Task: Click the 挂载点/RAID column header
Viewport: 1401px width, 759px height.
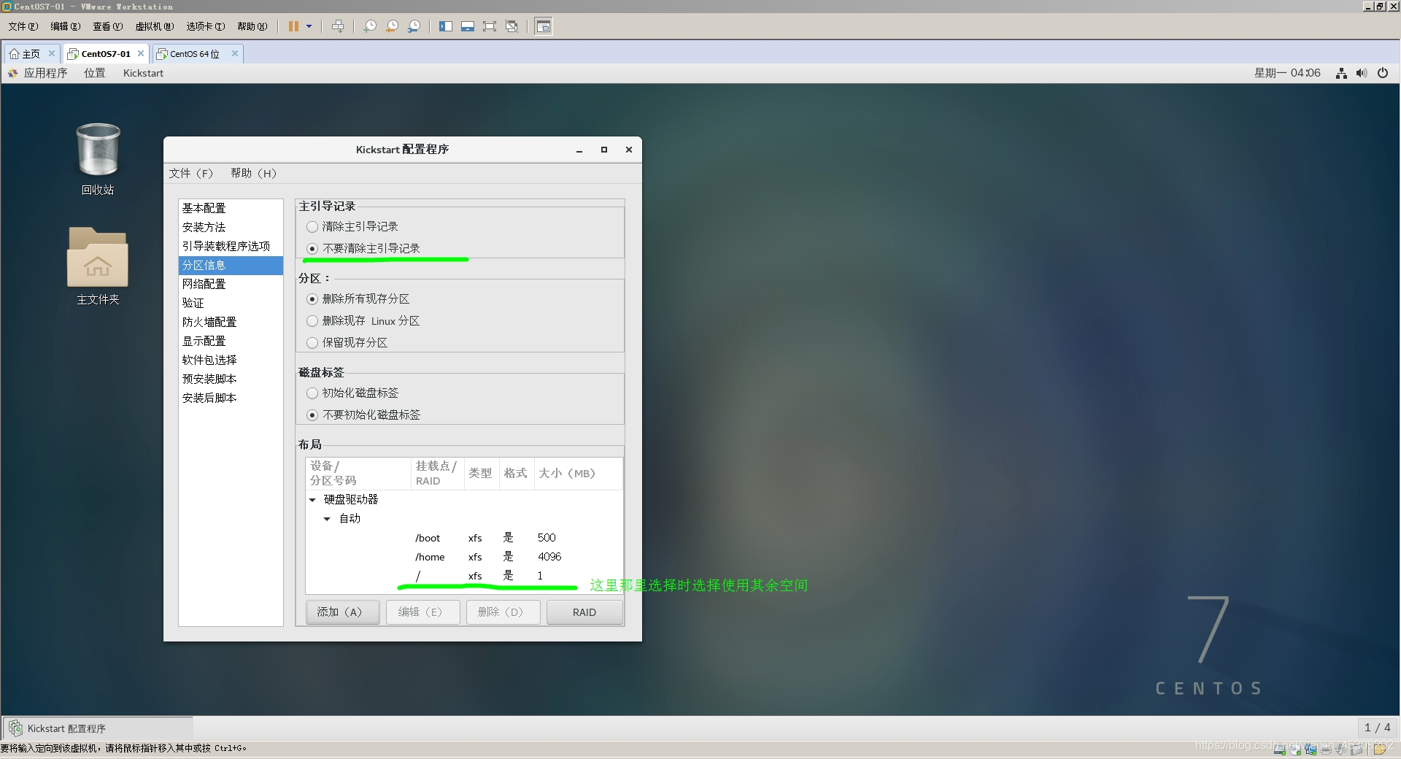Action: coord(437,473)
